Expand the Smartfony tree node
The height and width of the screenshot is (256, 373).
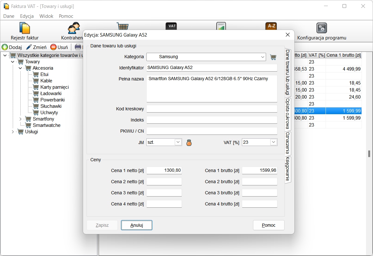(20, 119)
